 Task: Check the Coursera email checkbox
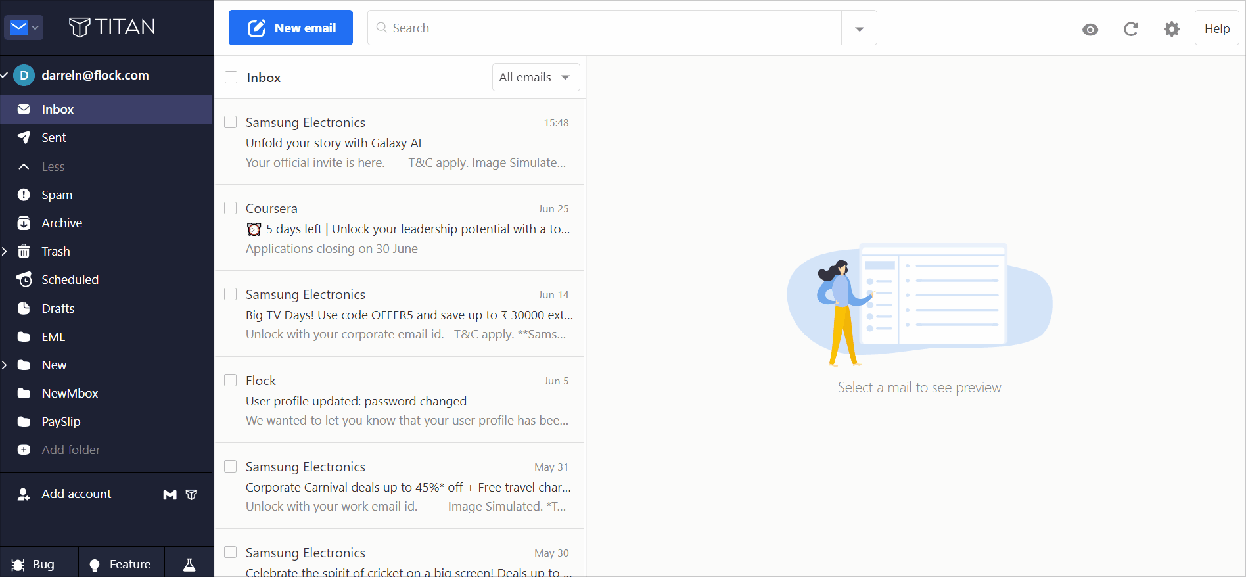(231, 208)
